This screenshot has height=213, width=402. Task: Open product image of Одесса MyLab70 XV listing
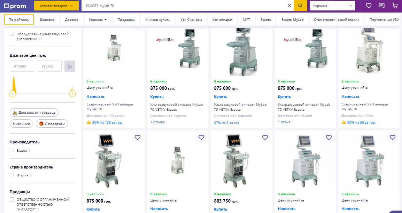(177, 52)
